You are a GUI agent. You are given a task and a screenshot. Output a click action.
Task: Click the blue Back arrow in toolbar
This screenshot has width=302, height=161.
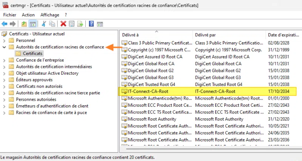(x=5, y=24)
